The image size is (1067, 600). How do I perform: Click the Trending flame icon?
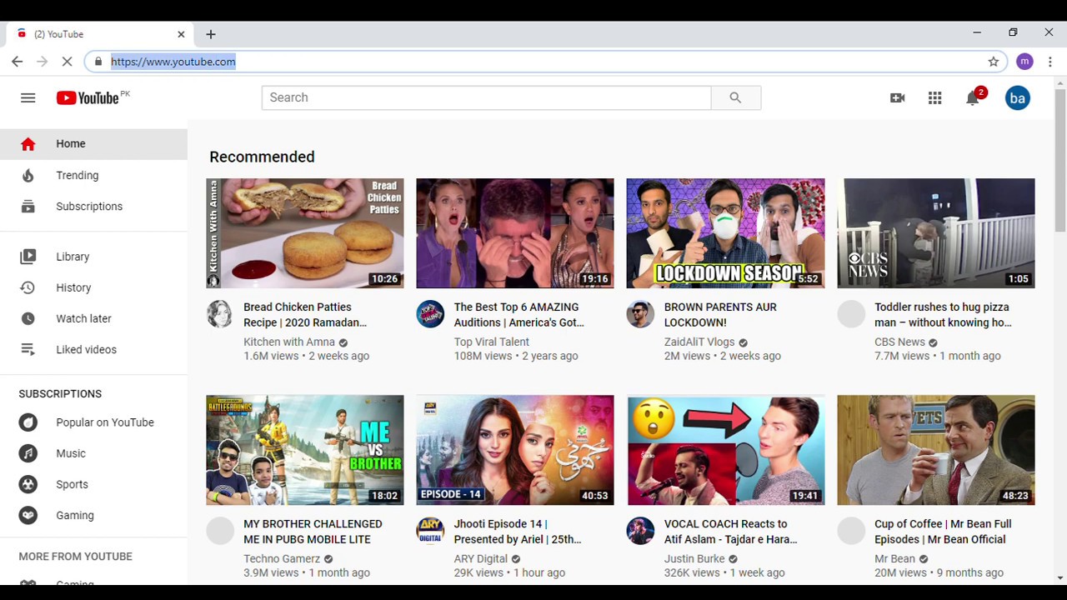pyautogui.click(x=28, y=175)
